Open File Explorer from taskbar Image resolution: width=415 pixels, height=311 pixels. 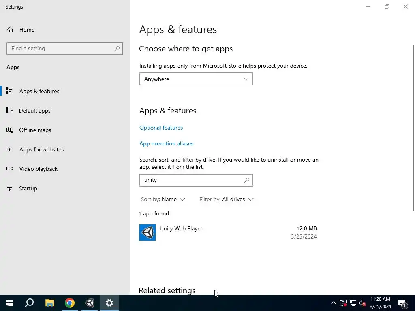(x=49, y=303)
